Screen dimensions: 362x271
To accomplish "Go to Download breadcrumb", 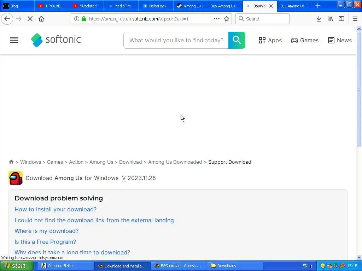I will pyautogui.click(x=130, y=162).
